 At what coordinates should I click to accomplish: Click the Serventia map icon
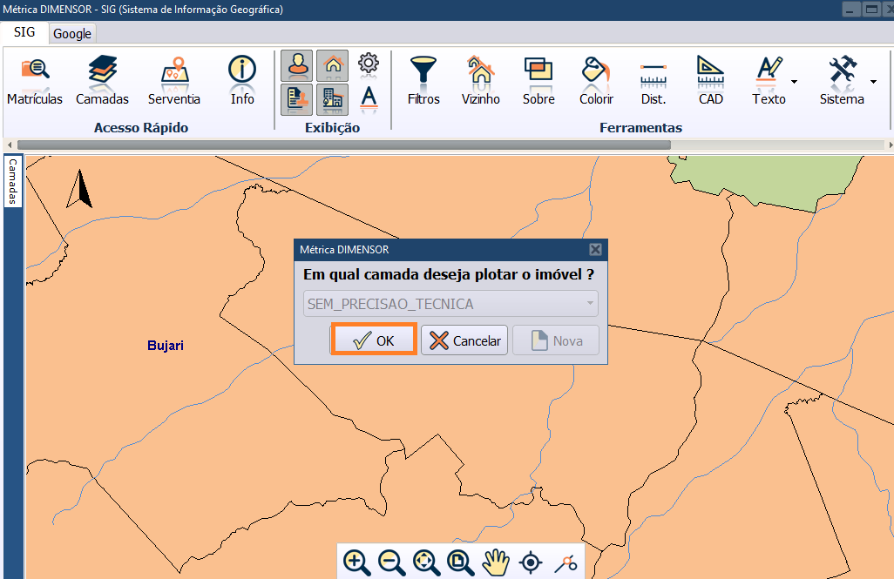pyautogui.click(x=174, y=80)
